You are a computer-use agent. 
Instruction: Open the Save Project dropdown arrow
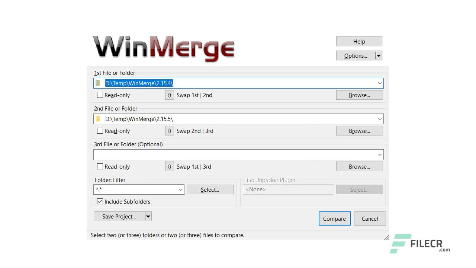point(148,216)
